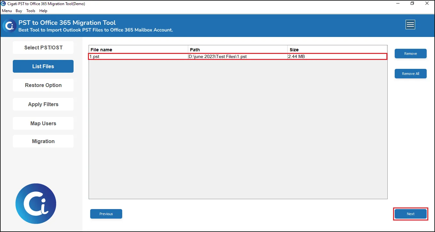Minimize the application window
The width and height of the screenshot is (435, 232).
coord(398,4)
